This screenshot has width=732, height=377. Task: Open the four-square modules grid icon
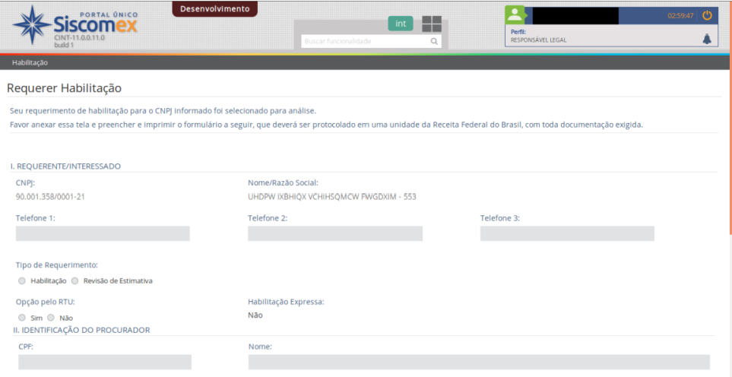click(x=432, y=24)
